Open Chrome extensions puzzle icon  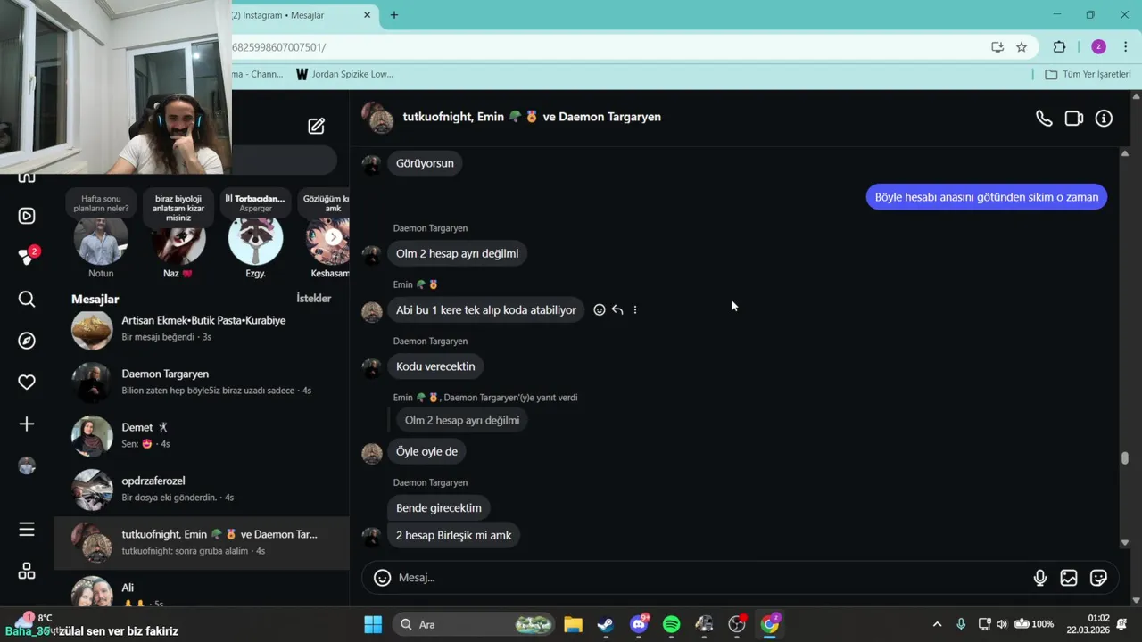point(1060,47)
